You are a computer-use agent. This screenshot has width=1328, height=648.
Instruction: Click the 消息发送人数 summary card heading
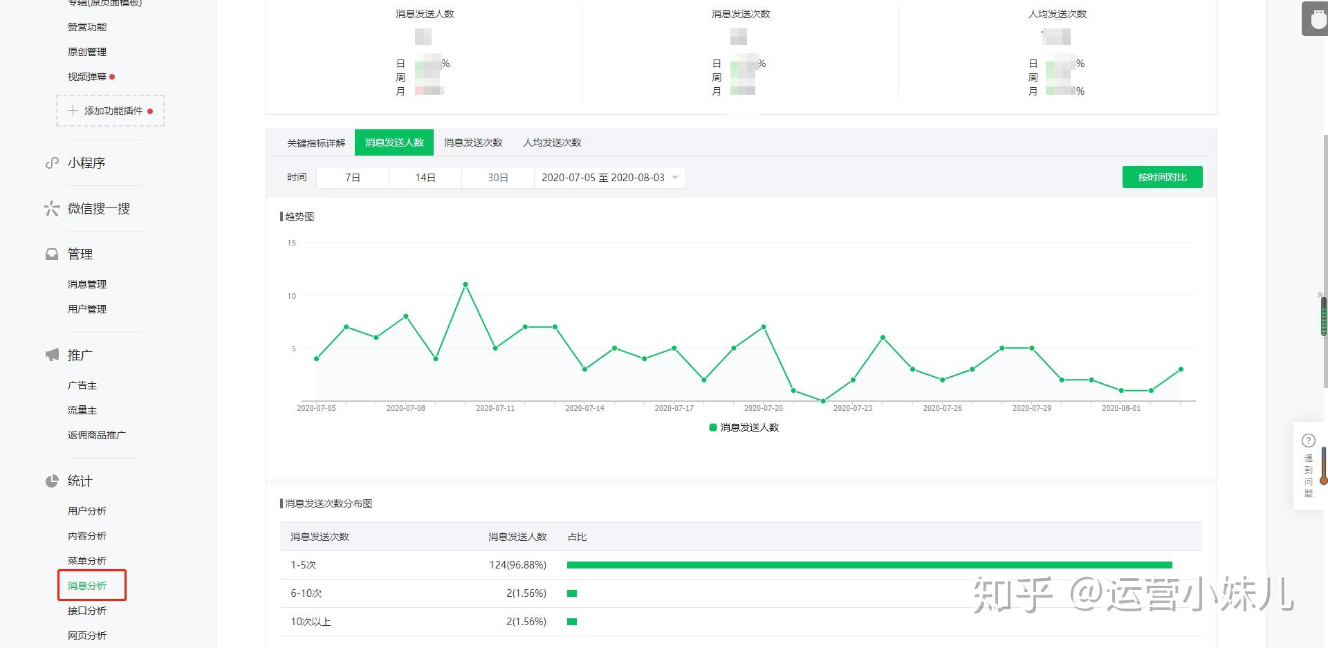pyautogui.click(x=425, y=14)
